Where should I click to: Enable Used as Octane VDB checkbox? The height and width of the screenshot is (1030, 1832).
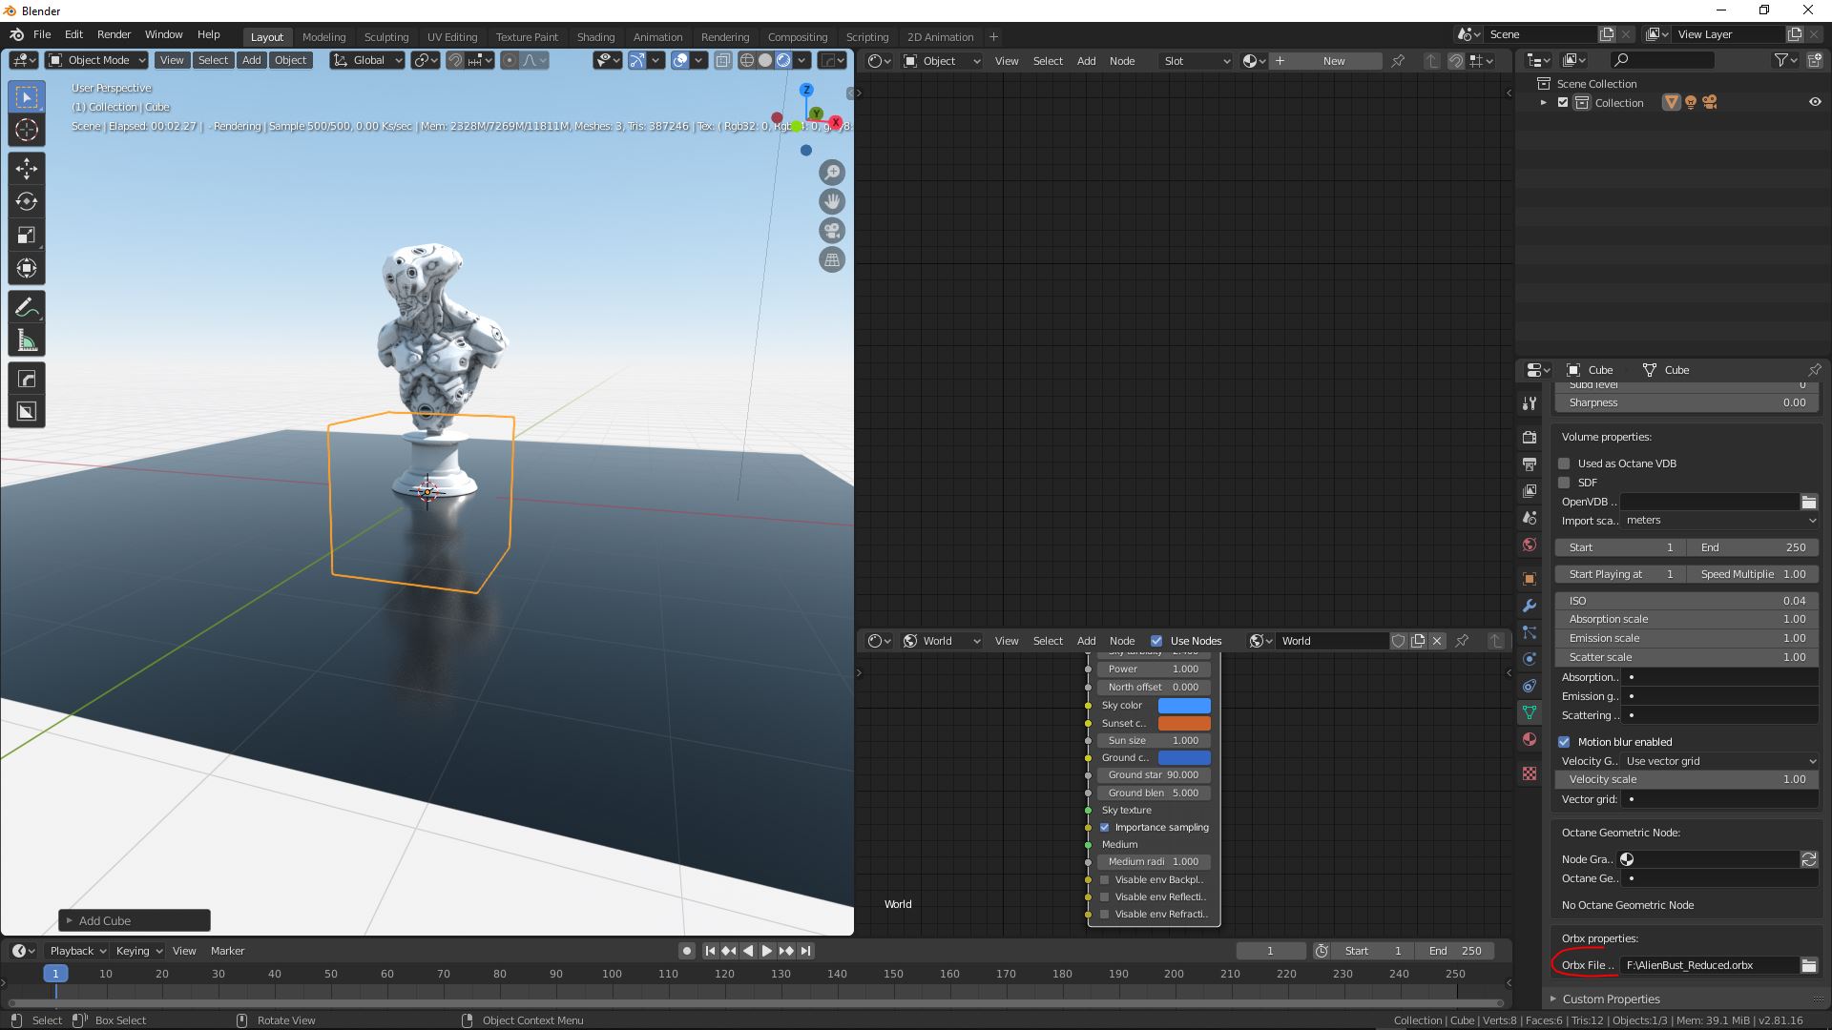pyautogui.click(x=1564, y=463)
